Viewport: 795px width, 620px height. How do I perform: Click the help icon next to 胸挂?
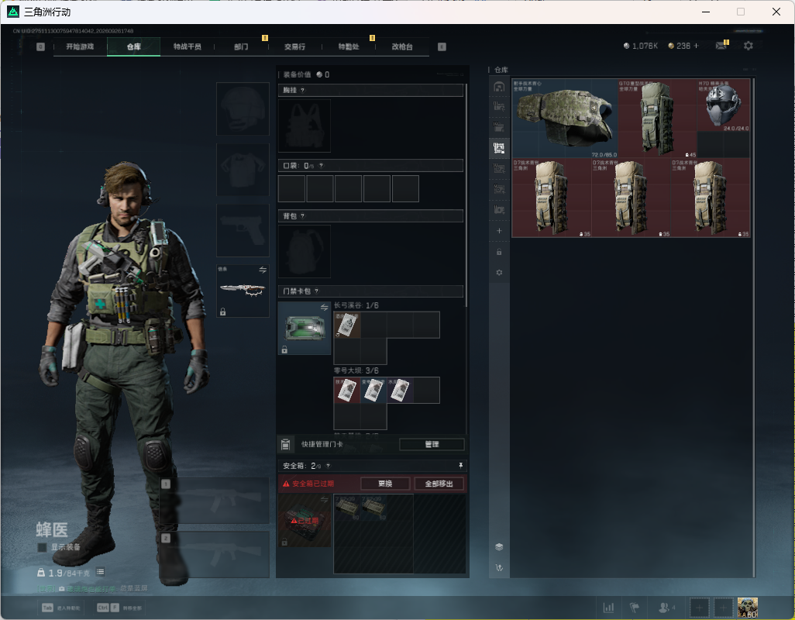pos(303,90)
